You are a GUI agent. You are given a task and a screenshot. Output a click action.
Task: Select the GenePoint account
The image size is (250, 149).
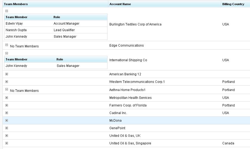pos(117,128)
